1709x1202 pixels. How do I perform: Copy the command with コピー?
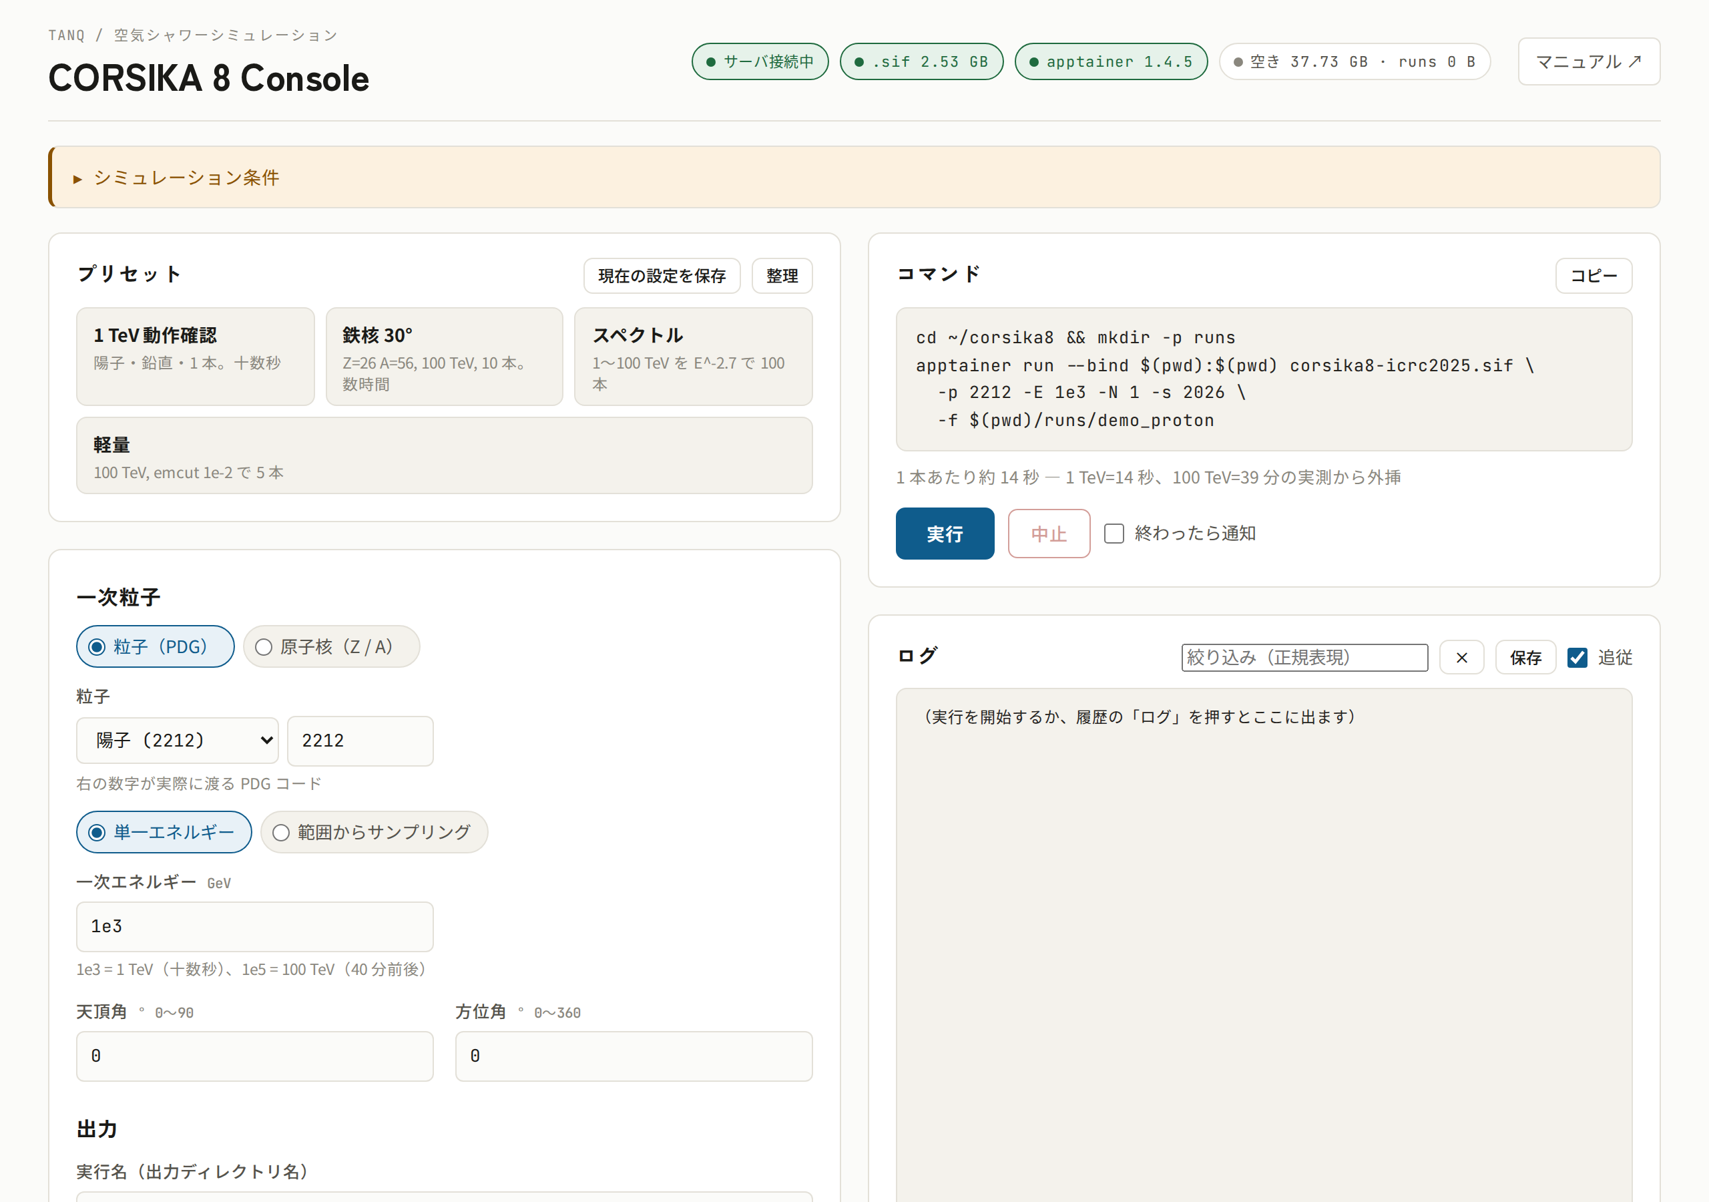(x=1594, y=276)
